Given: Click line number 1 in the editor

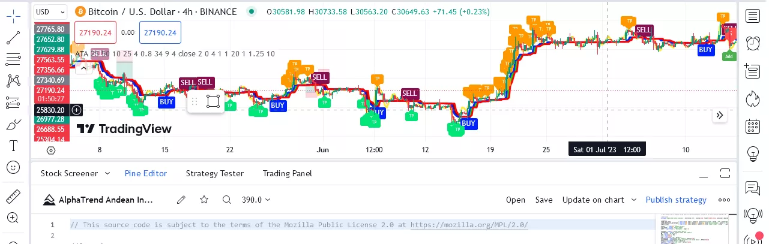Looking at the screenshot, I should [52, 225].
